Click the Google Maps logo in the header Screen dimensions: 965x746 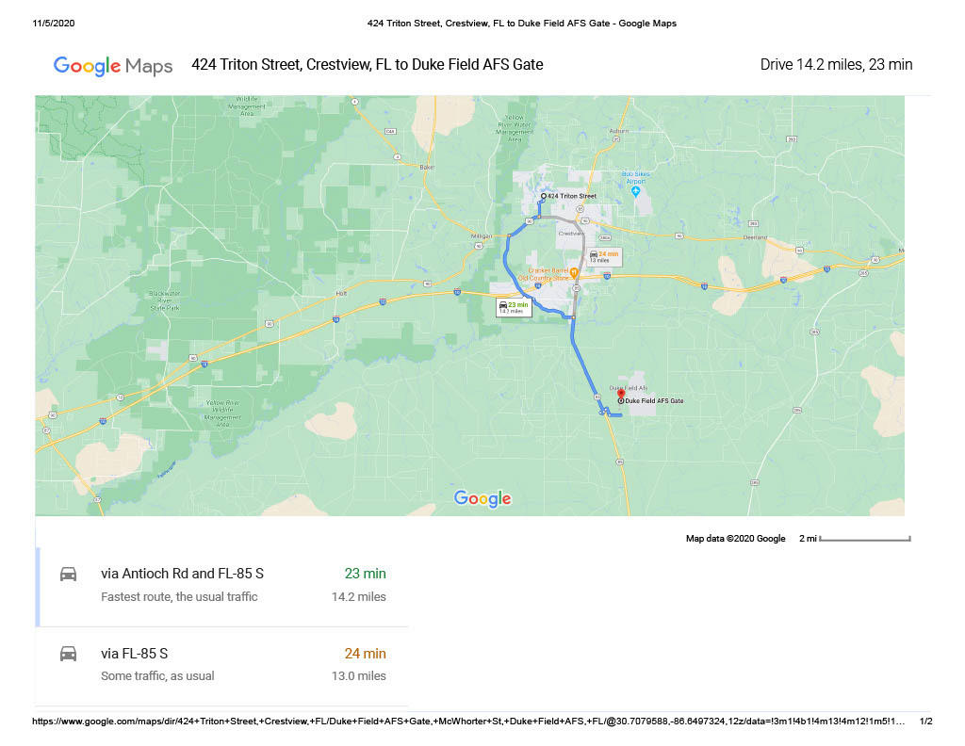click(113, 66)
